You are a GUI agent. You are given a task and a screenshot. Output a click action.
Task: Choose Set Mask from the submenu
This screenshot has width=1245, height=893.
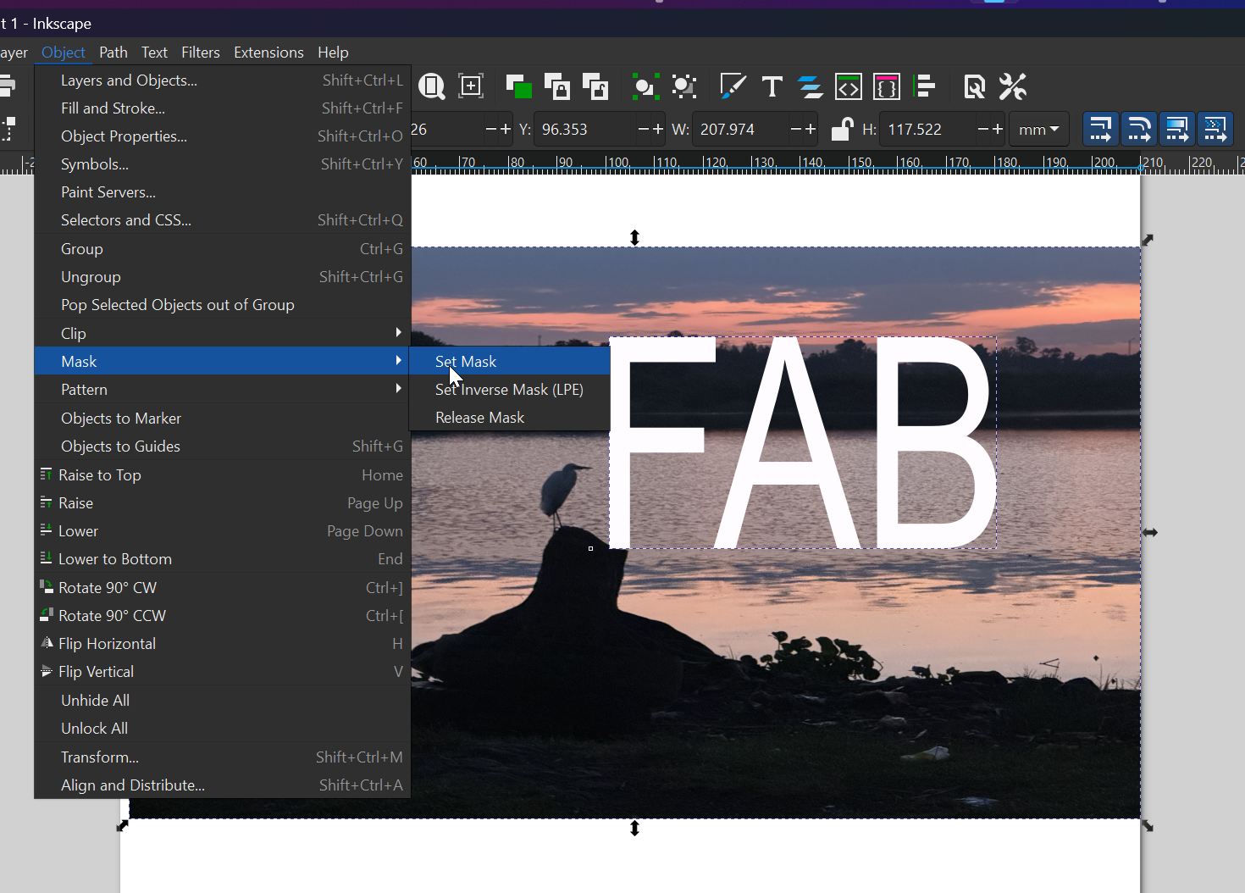tap(510, 361)
